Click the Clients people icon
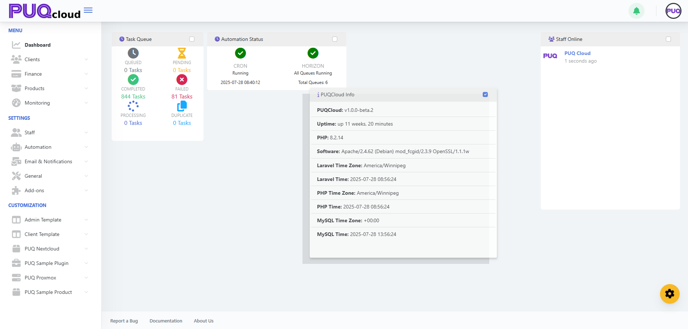 click(x=16, y=59)
